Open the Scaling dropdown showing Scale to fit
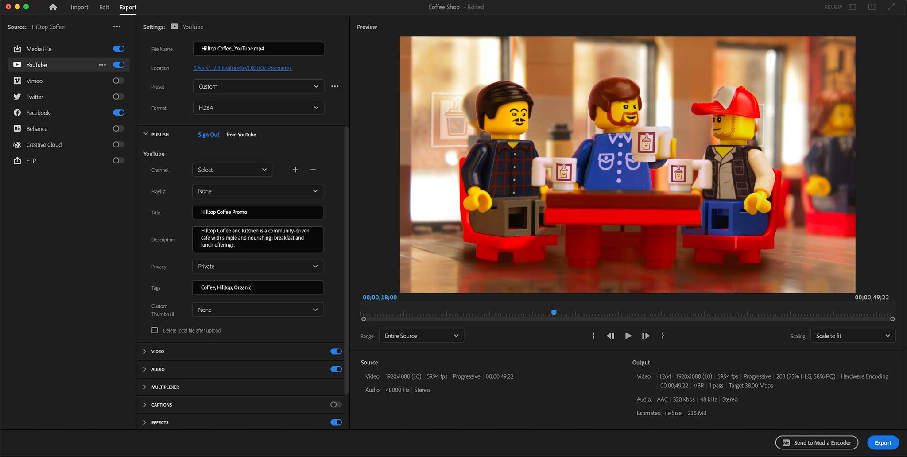Screen dimensions: 907x457 coord(853,336)
